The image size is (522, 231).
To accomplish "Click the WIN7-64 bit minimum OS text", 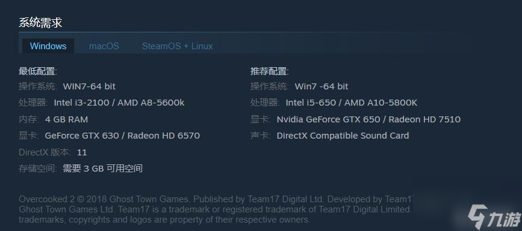I will [x=89, y=86].
